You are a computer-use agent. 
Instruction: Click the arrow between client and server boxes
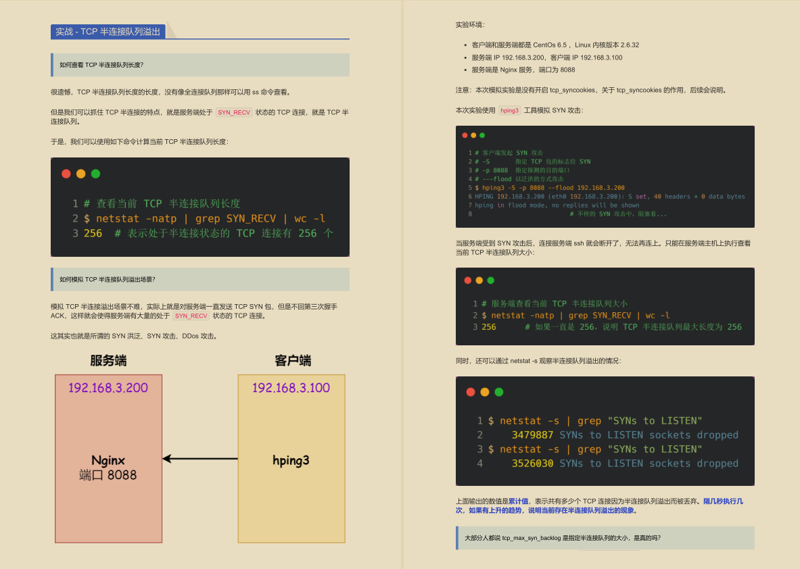click(200, 460)
